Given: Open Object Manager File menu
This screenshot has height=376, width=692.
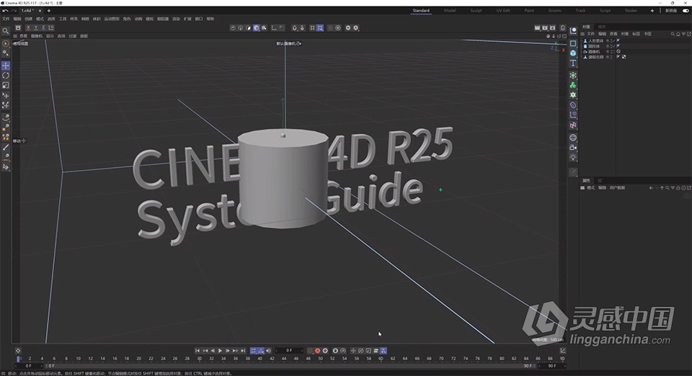Looking at the screenshot, I should pos(590,34).
